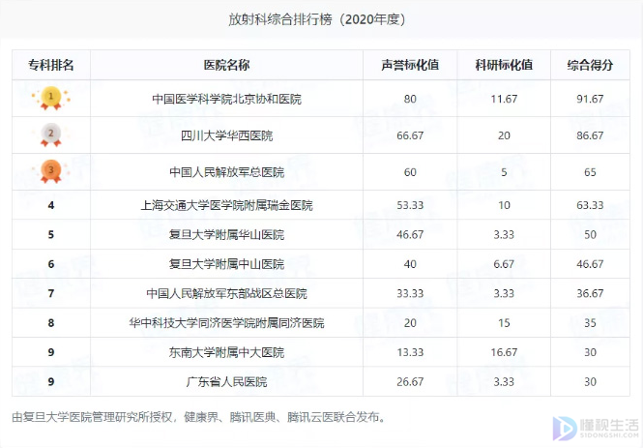Click research value 3.33 for 华山医院
Screen dimensions: 643x448
coord(504,235)
